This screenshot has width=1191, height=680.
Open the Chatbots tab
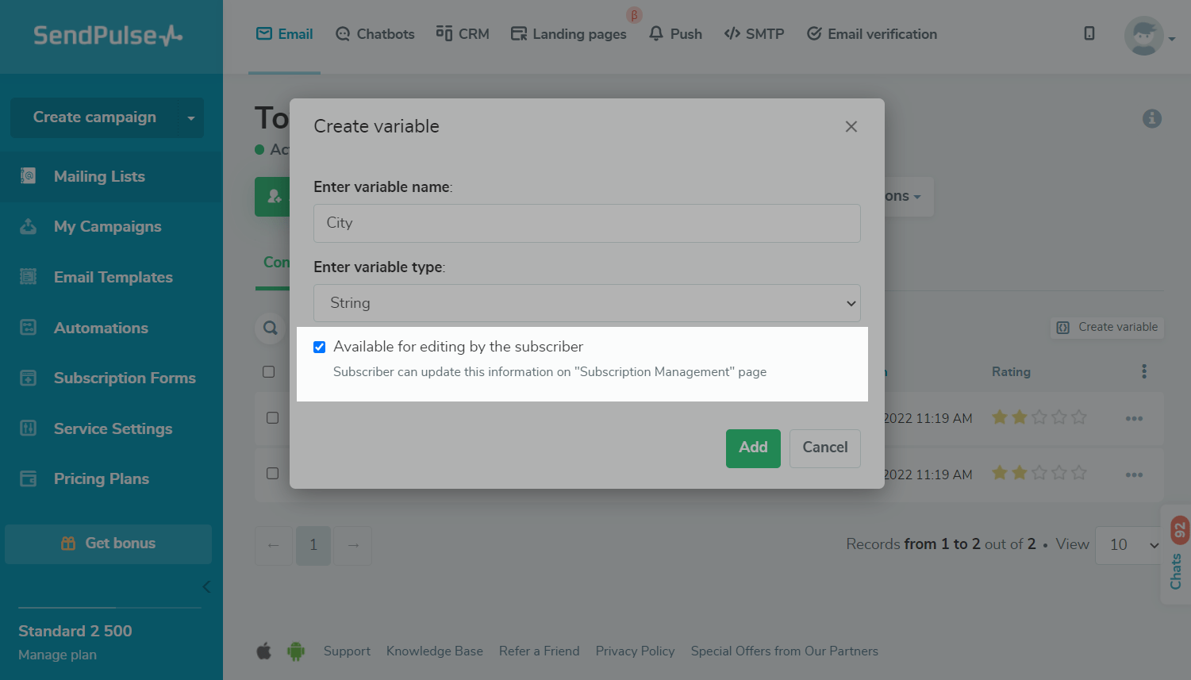(375, 34)
